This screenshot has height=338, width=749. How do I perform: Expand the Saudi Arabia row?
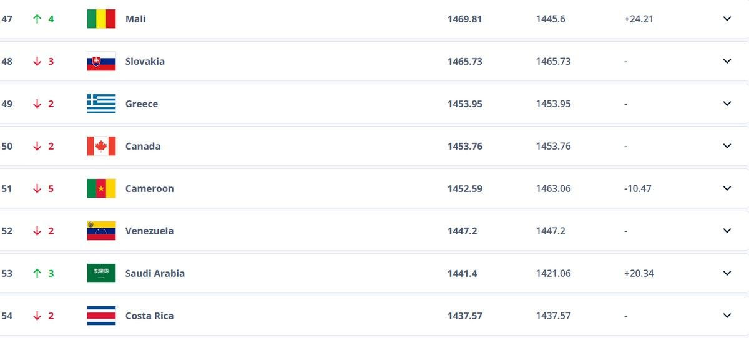pos(727,273)
